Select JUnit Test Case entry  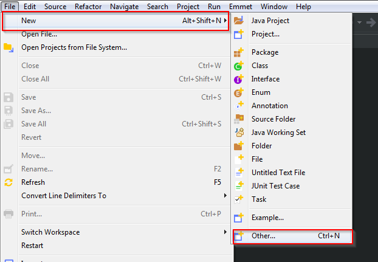pos(275,186)
